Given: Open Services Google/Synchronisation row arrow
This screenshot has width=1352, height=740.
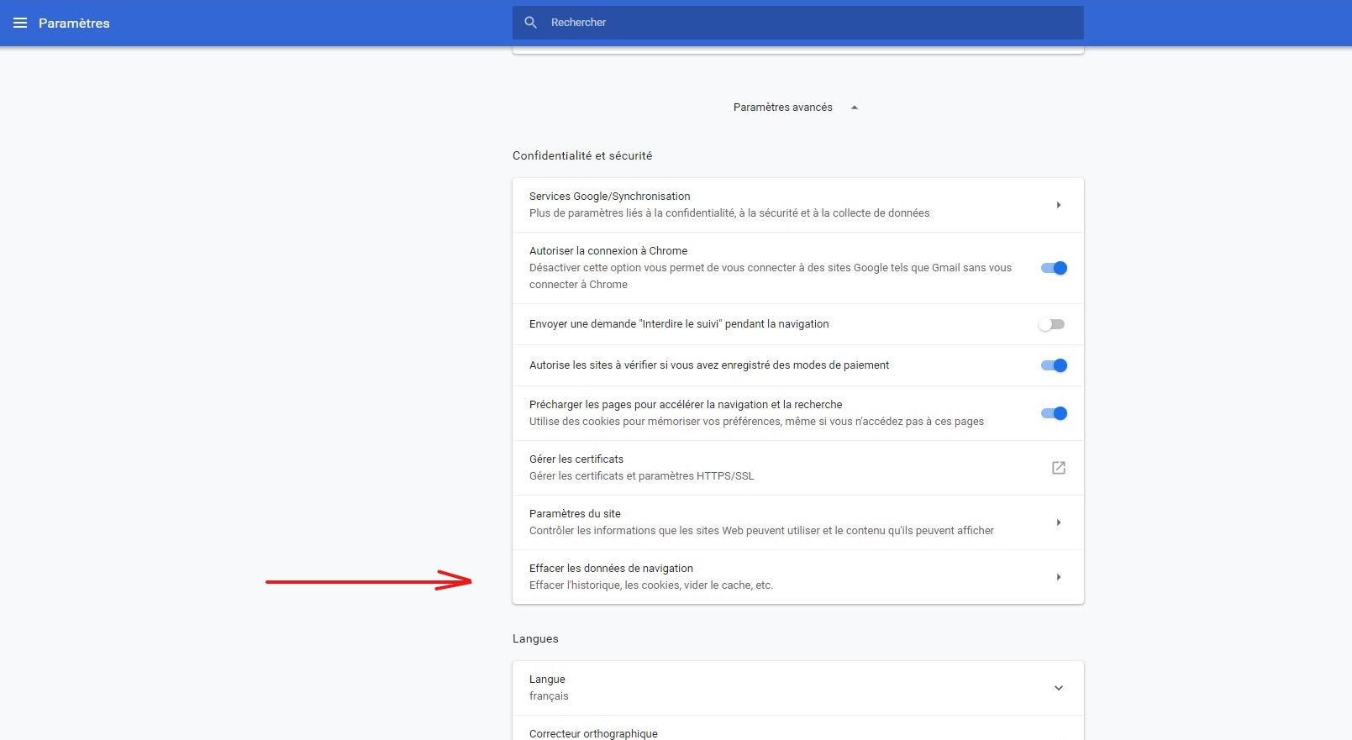Looking at the screenshot, I should tap(1059, 205).
